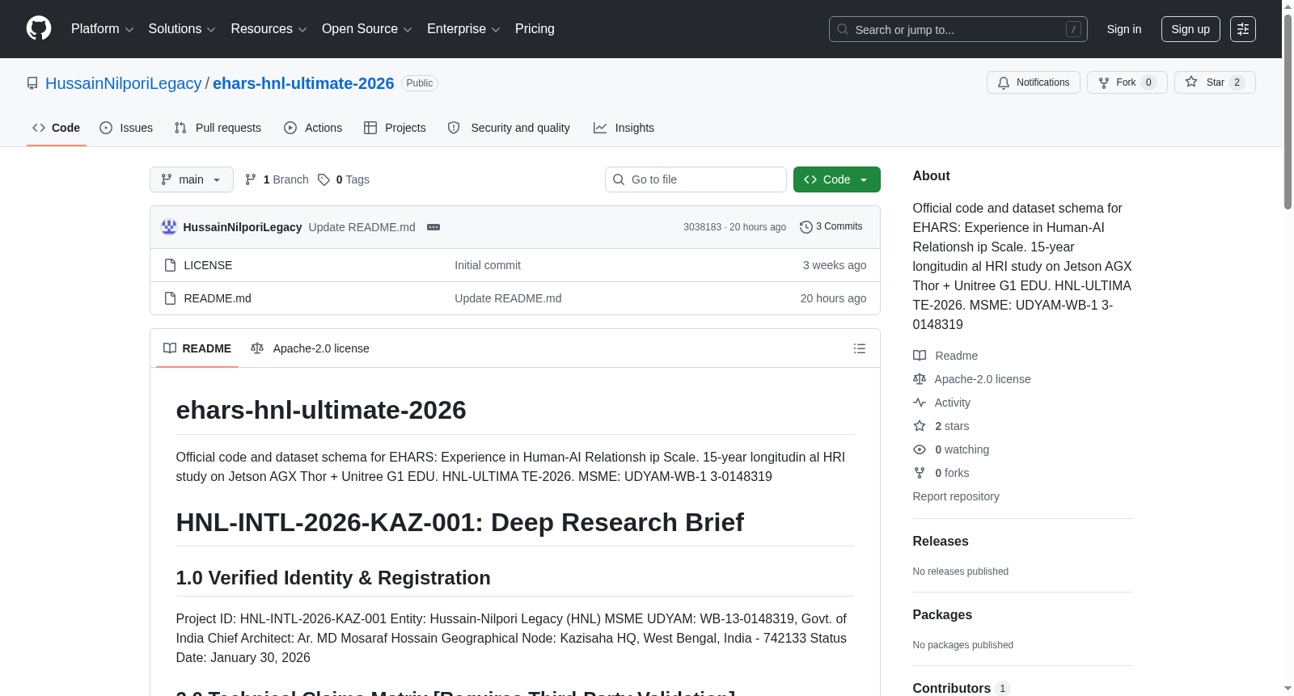
Task: Expand the Platform menu
Action: click(x=102, y=29)
